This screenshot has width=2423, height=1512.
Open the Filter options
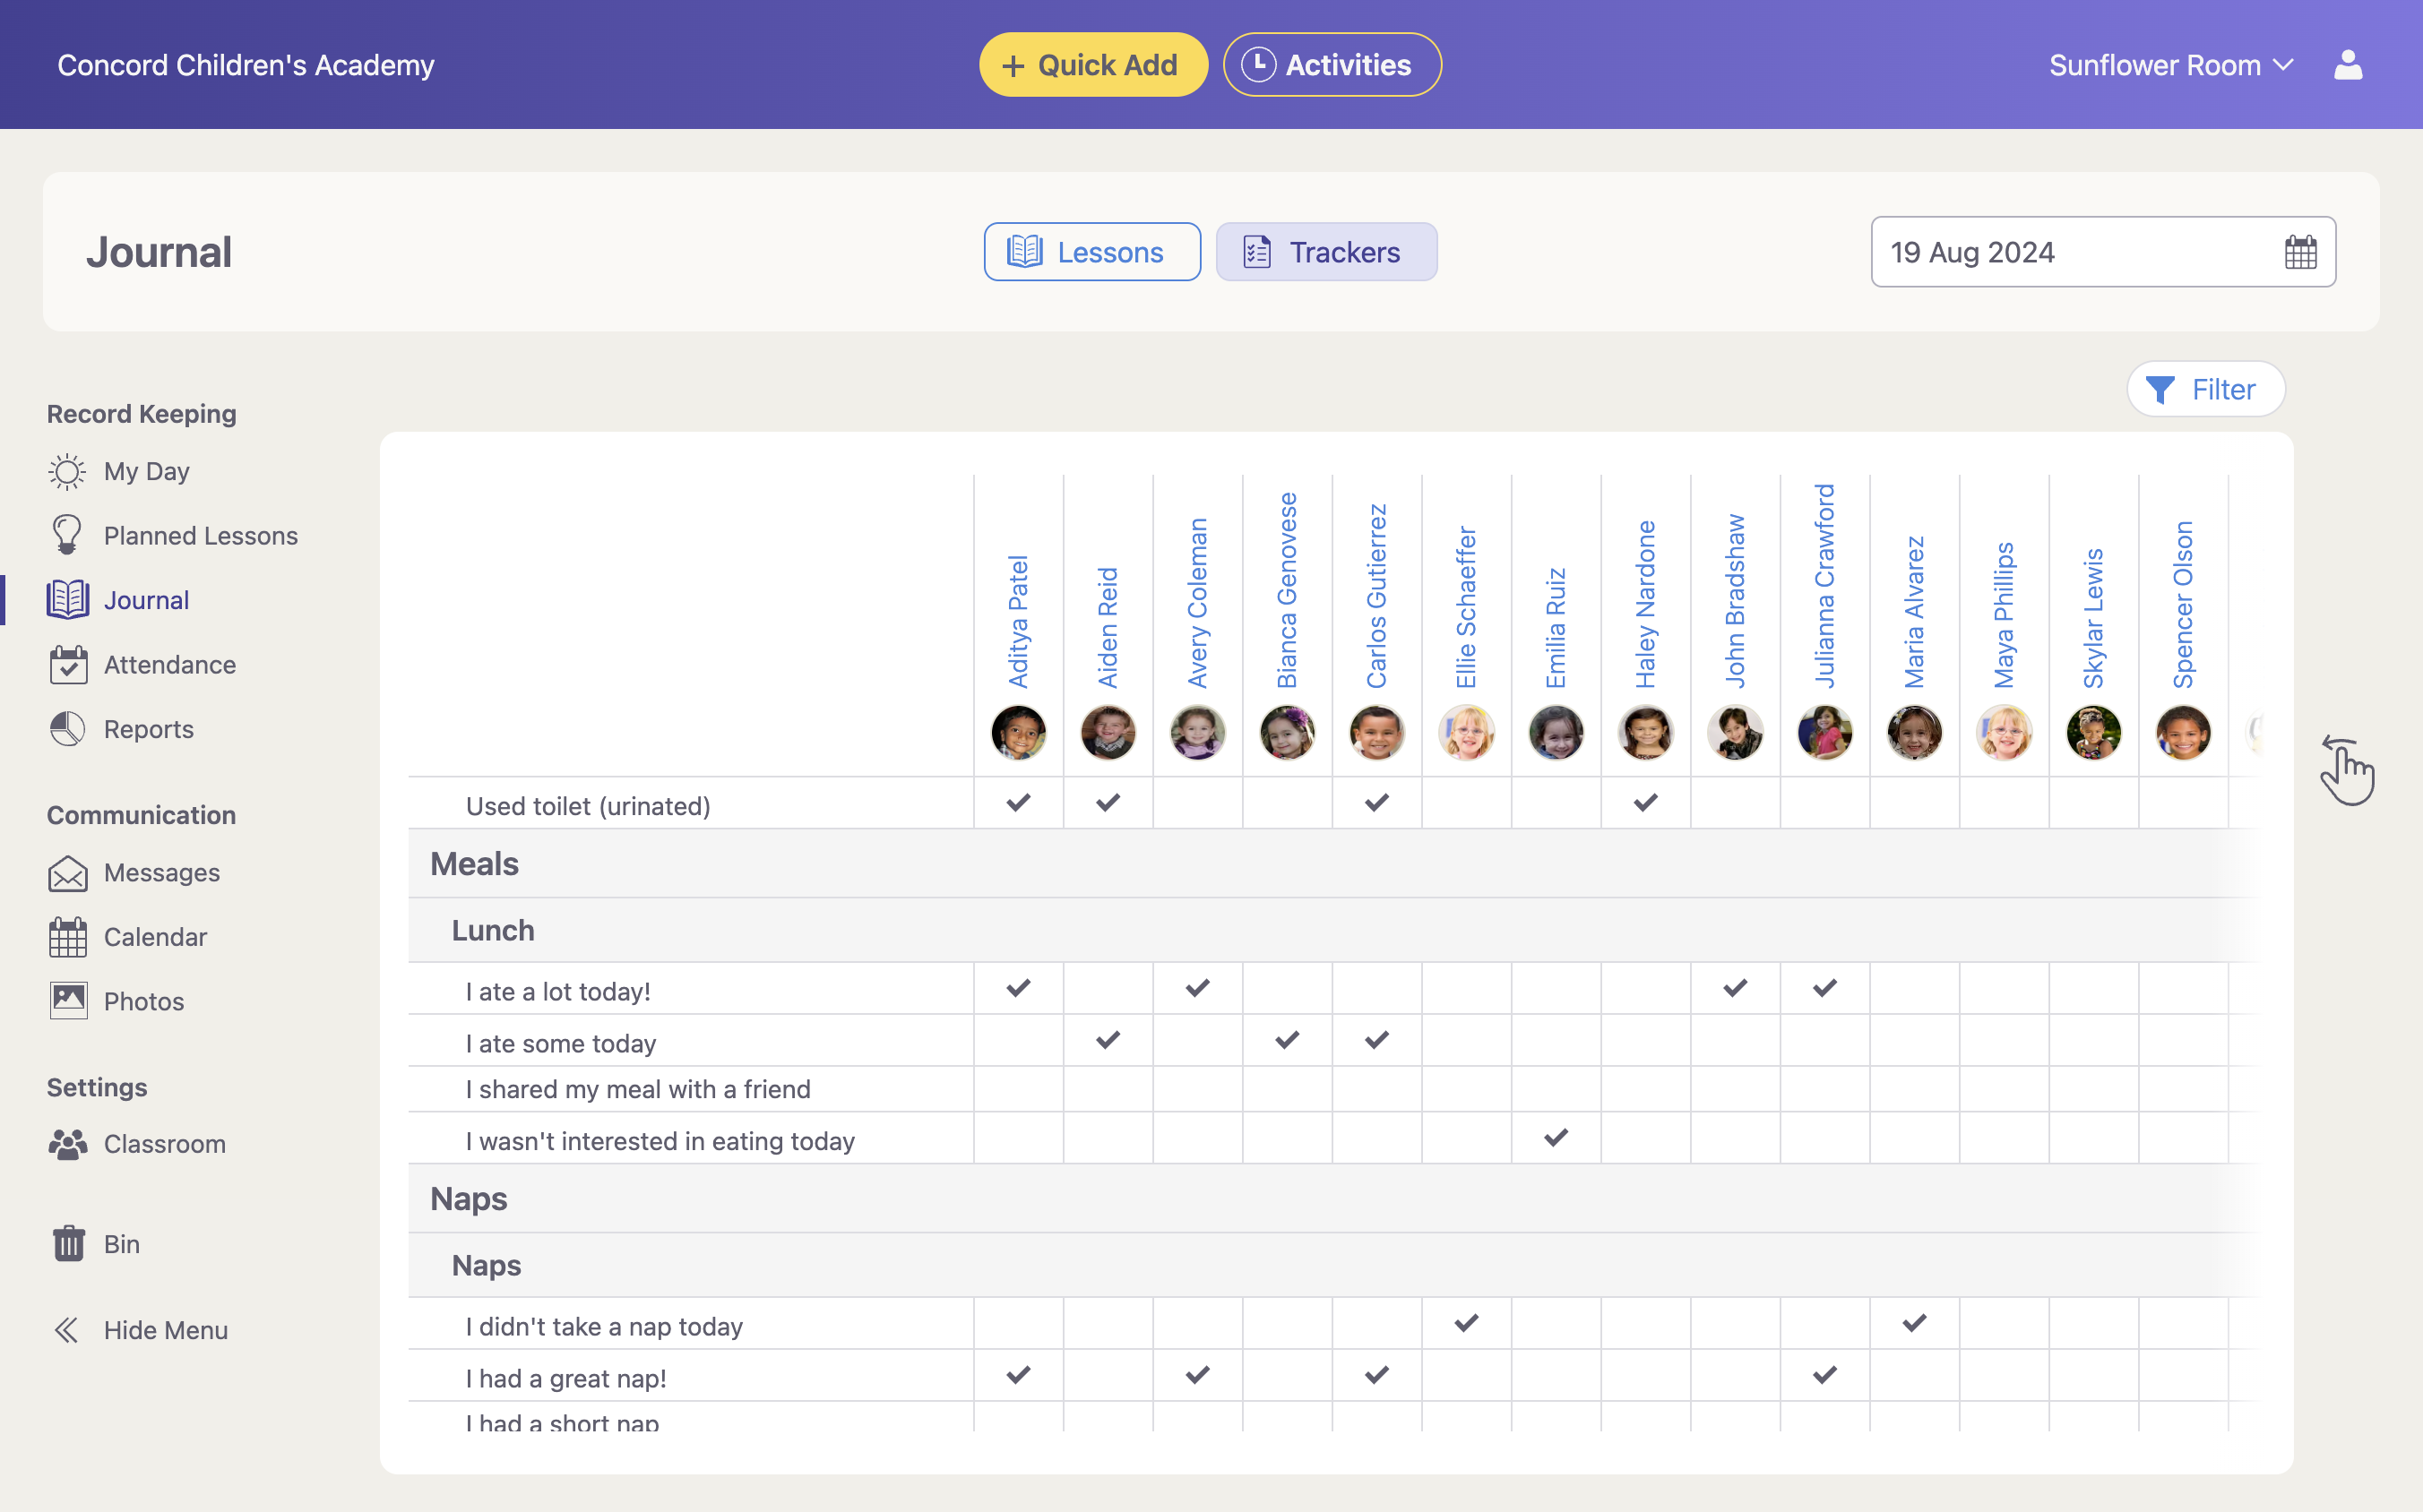coord(2205,389)
